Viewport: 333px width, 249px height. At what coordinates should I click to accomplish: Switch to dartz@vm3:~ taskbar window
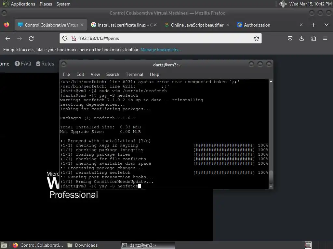pyautogui.click(x=148, y=245)
